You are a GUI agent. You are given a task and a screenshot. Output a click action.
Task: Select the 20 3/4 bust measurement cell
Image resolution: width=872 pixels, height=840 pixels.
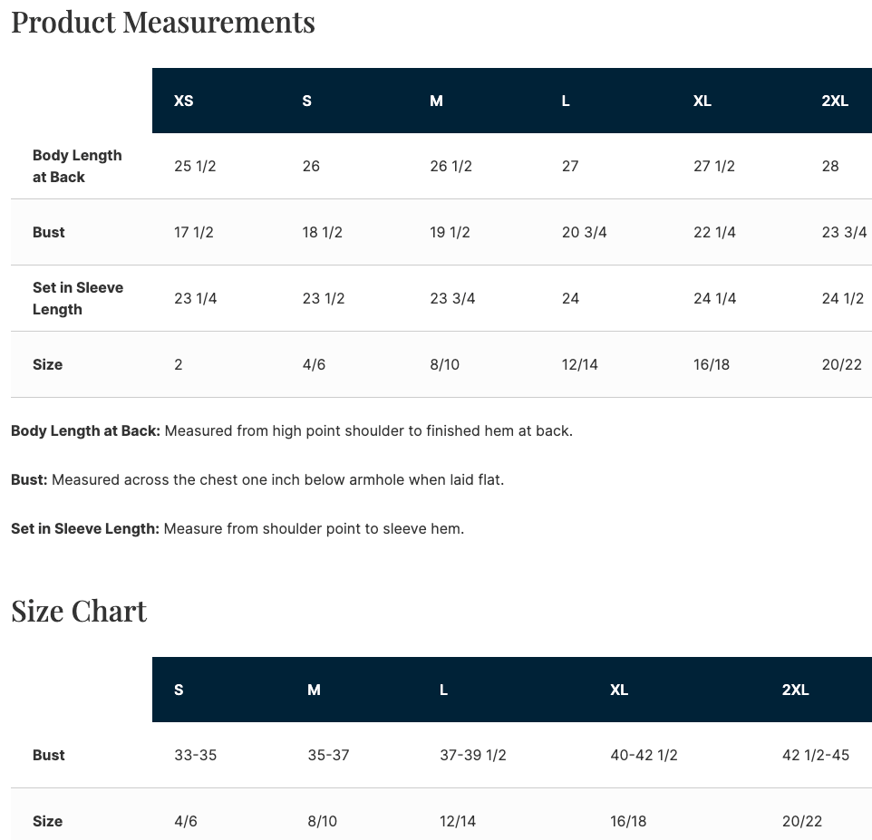coord(584,232)
